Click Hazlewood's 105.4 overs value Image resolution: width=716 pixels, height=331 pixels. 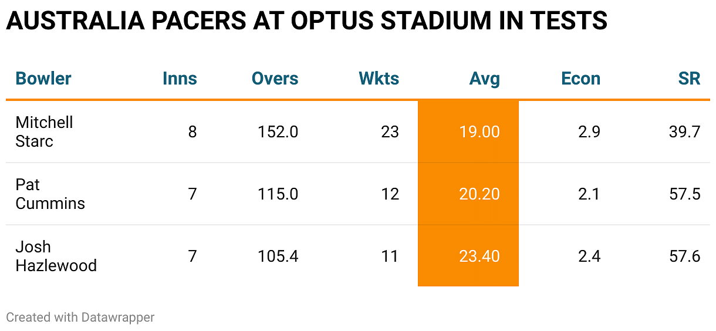[x=278, y=256]
